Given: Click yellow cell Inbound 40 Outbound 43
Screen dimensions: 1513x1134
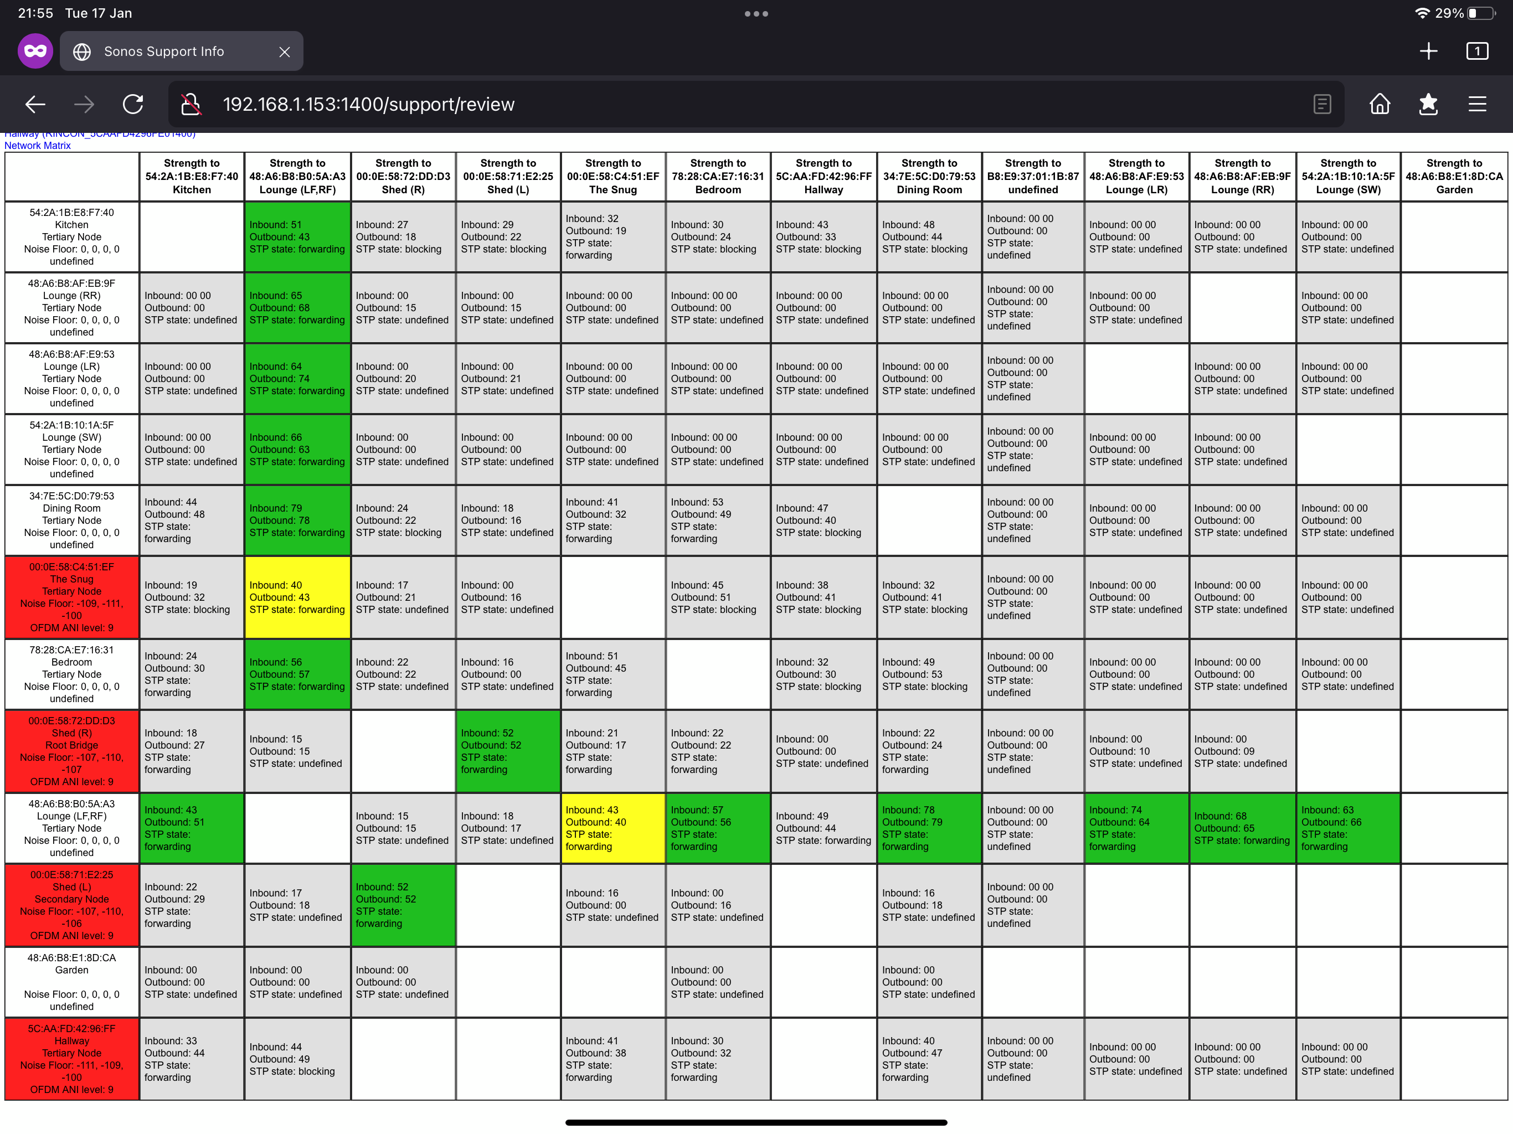Looking at the screenshot, I should coord(297,597).
